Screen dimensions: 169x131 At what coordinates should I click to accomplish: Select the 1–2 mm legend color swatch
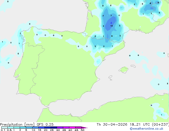[17, 128]
